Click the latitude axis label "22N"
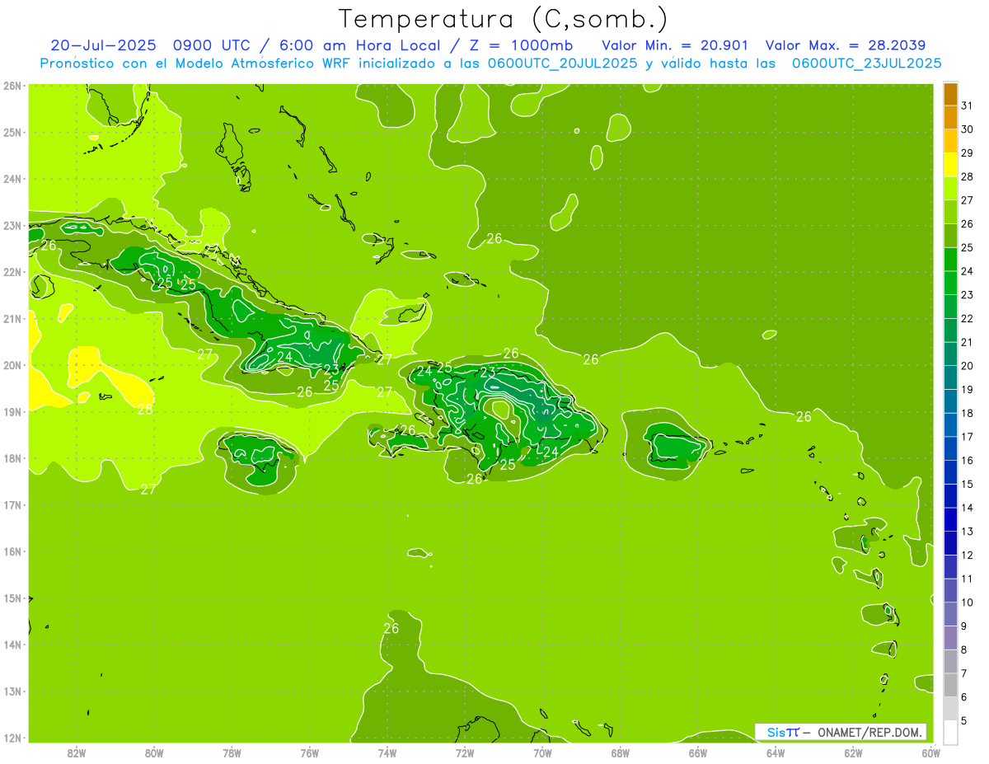Screen dimensions: 989x764 click(x=12, y=272)
